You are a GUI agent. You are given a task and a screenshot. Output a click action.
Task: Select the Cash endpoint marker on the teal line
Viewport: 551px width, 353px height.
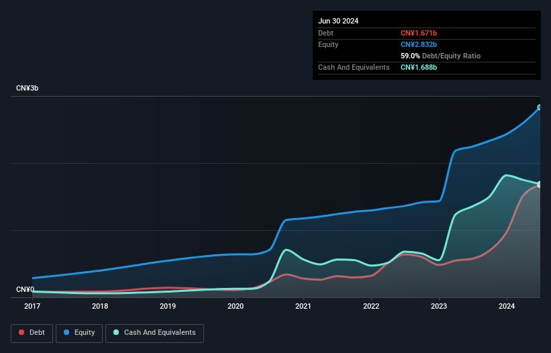(540, 184)
